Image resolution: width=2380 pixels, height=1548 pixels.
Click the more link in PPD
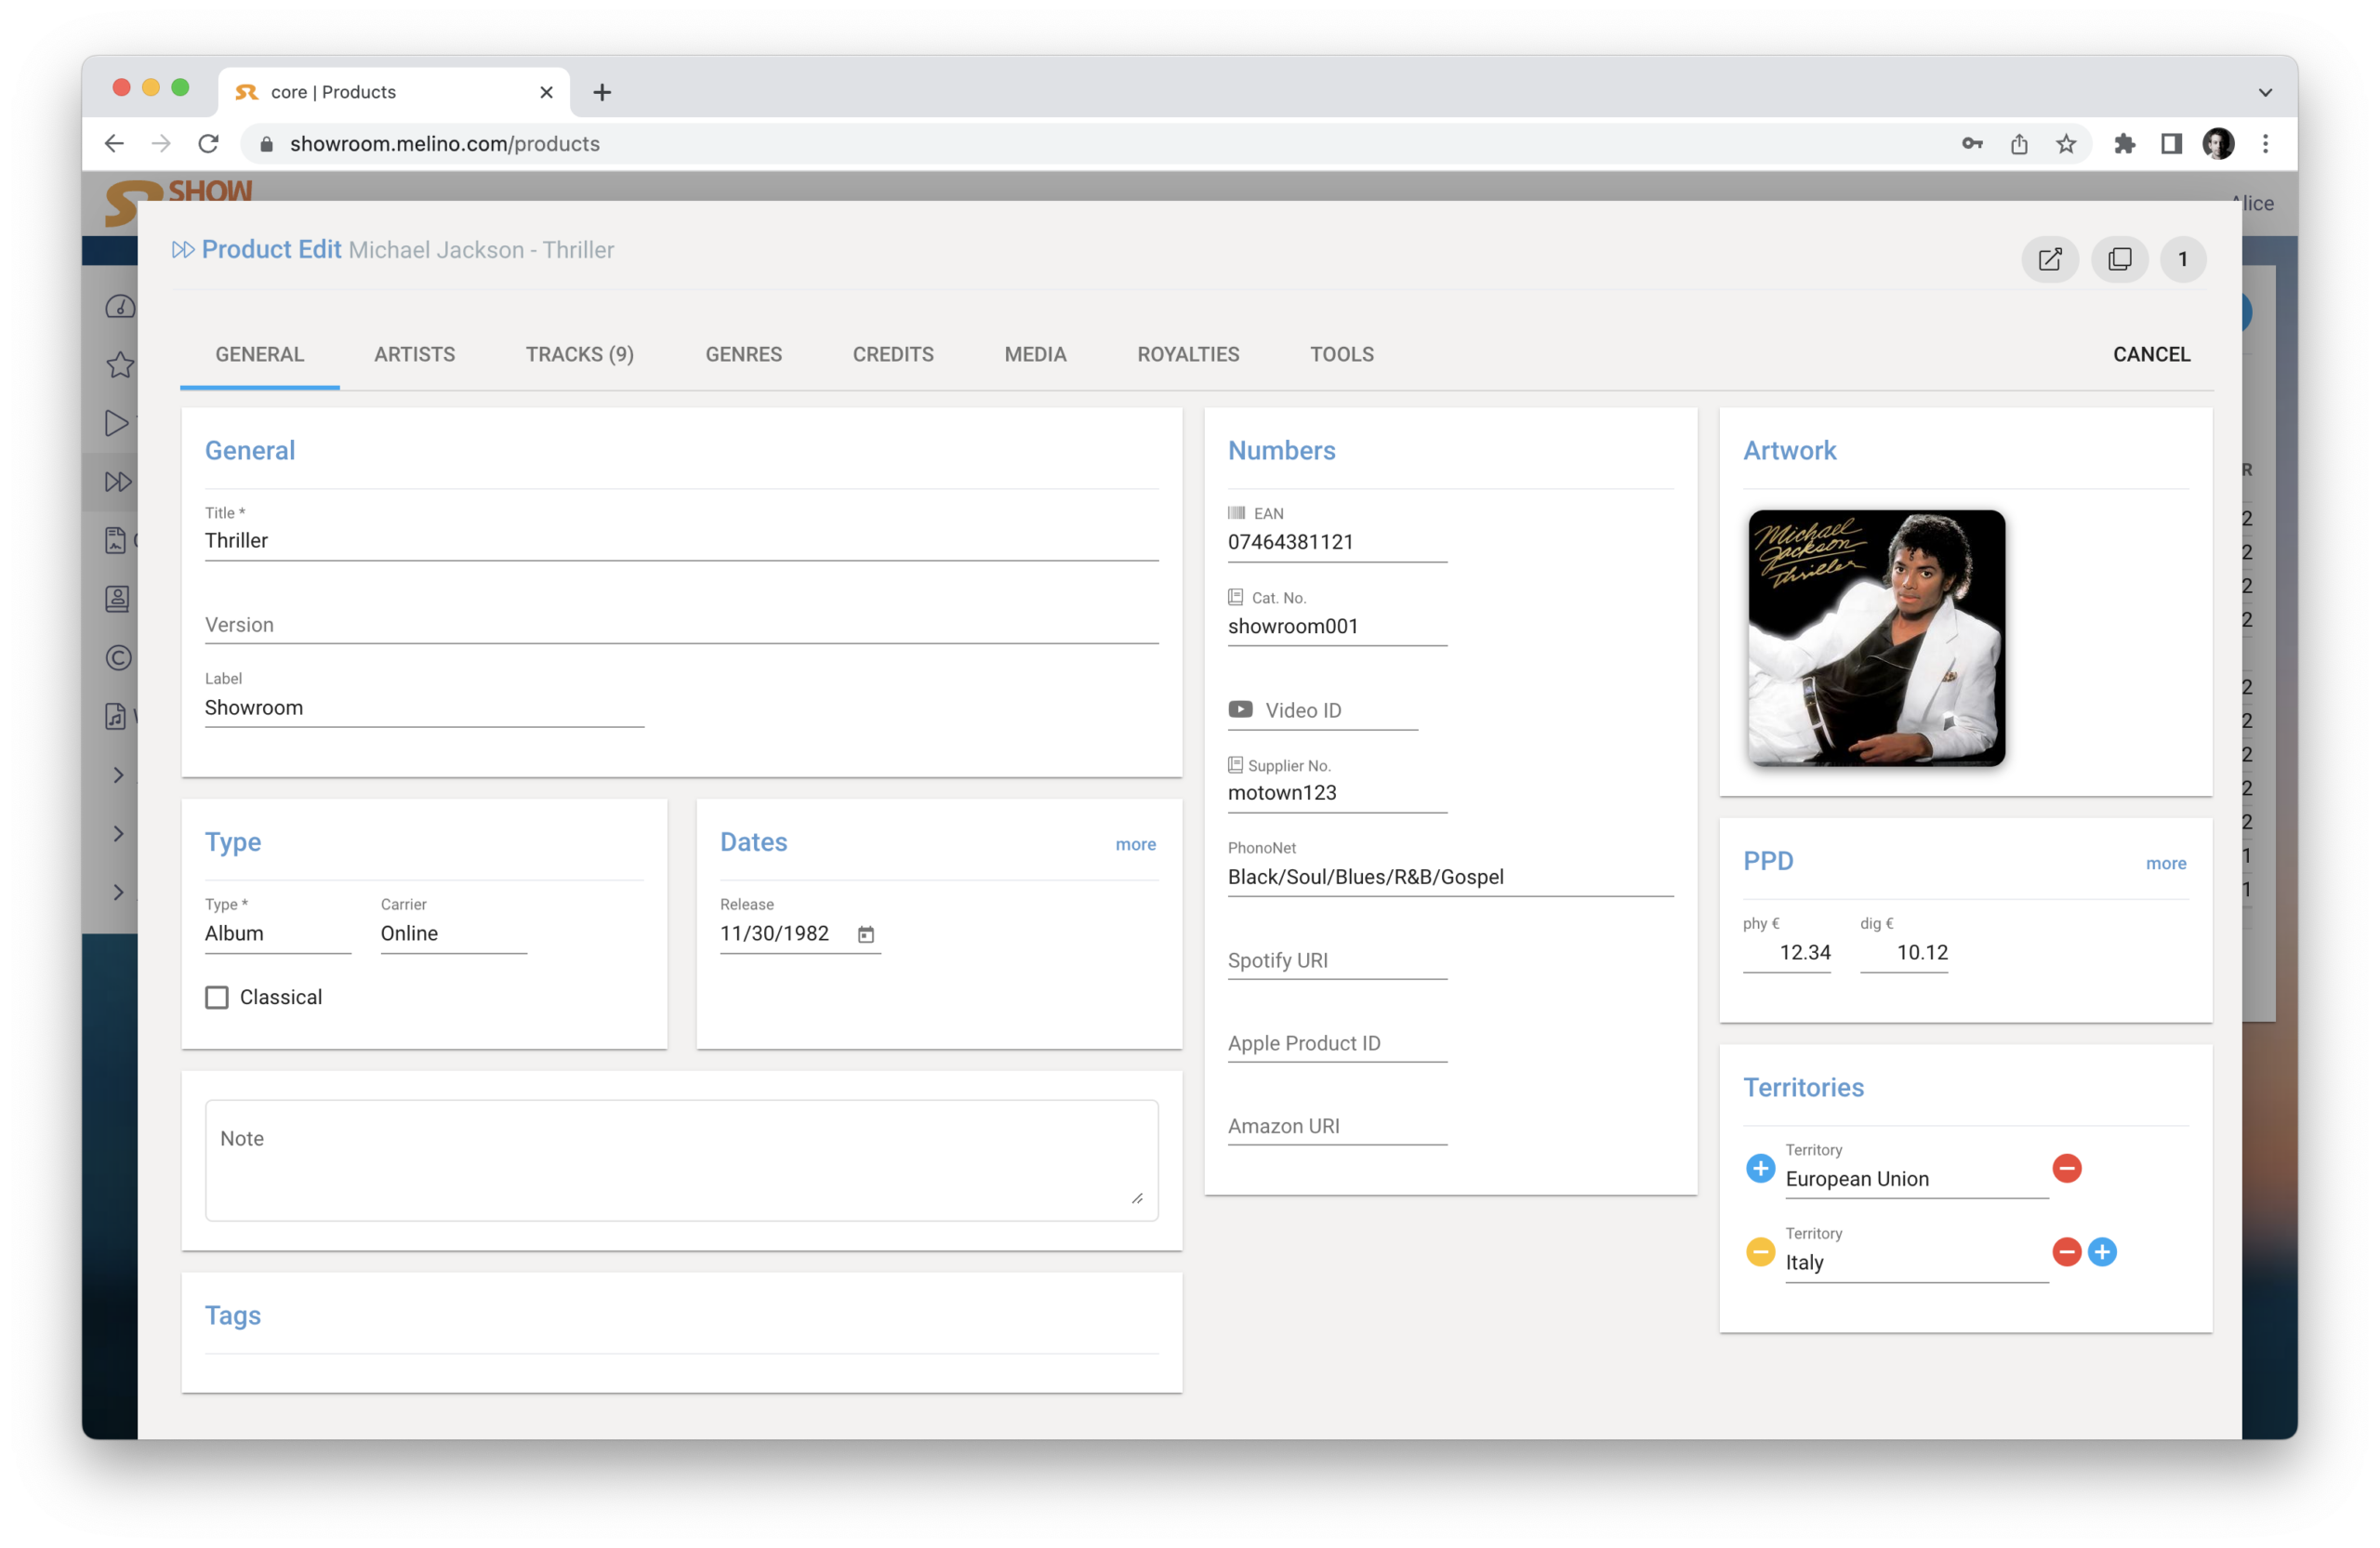2165,864
